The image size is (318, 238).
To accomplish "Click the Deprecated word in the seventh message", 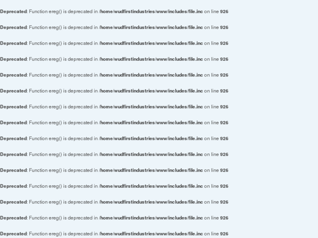I will (14, 107).
